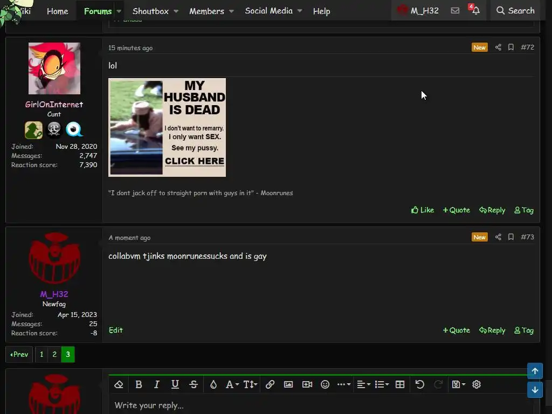The image size is (552, 414).
Task: Open the Search box
Action: click(515, 11)
